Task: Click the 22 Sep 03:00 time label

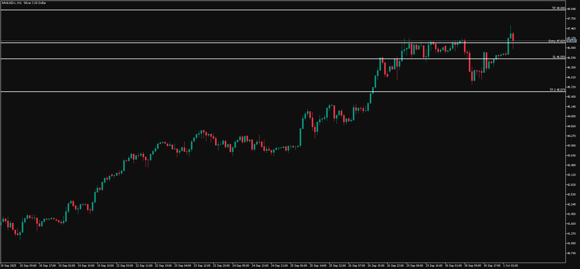Action: [125, 266]
